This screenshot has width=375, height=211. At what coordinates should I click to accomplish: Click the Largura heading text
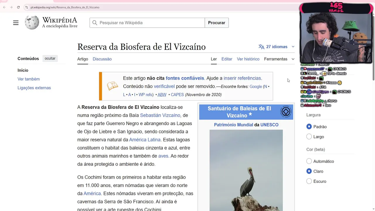[313, 115]
